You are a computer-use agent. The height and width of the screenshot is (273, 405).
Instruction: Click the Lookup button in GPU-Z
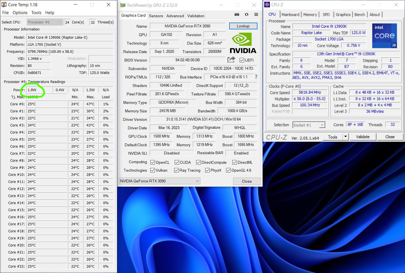tap(243, 26)
